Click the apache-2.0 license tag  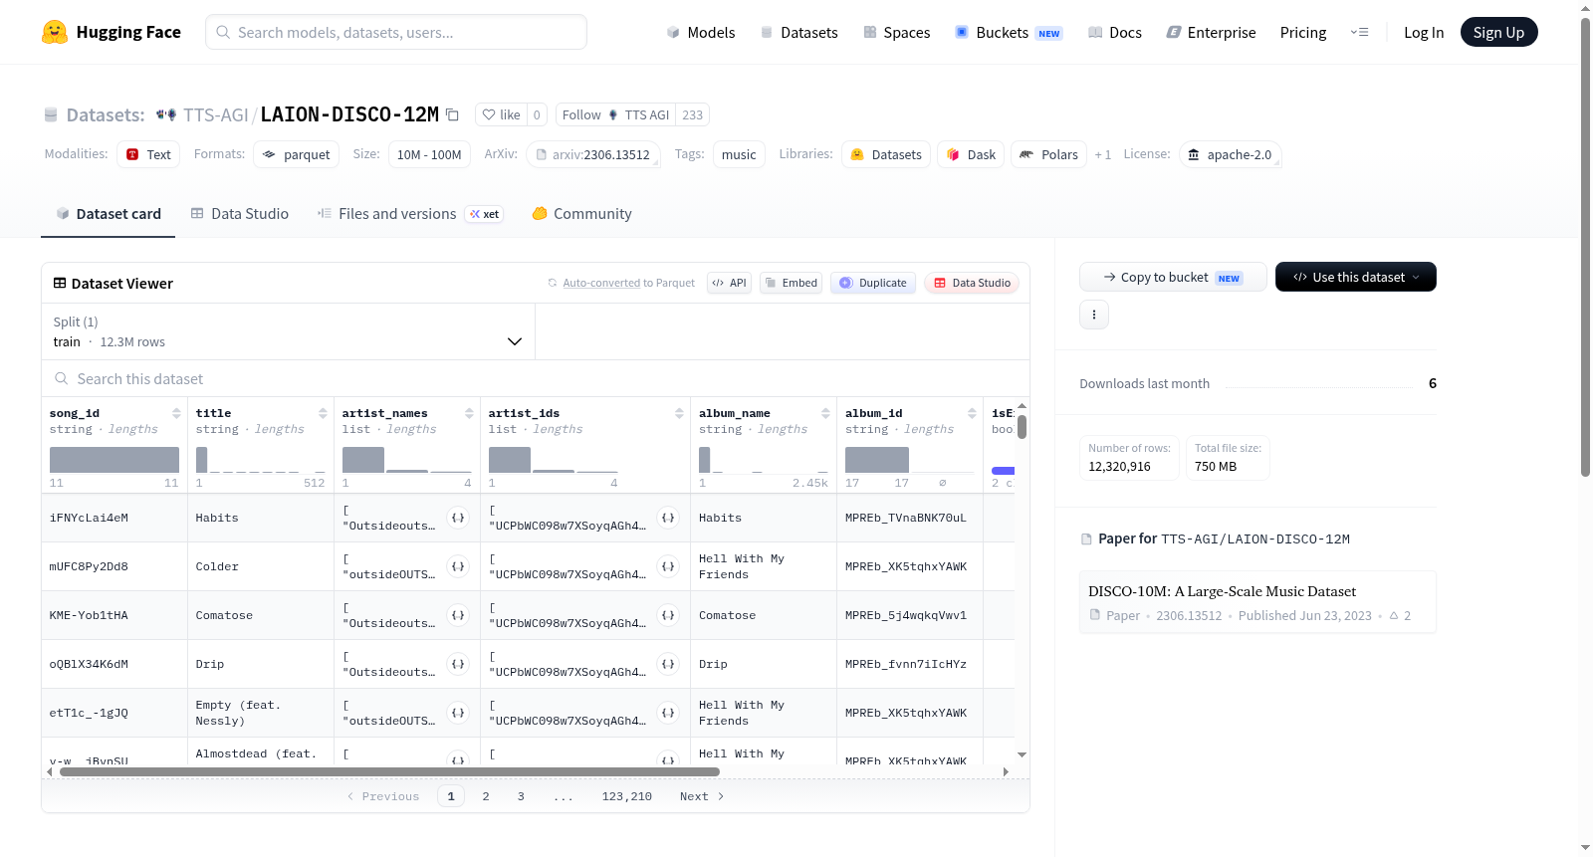1230,154
